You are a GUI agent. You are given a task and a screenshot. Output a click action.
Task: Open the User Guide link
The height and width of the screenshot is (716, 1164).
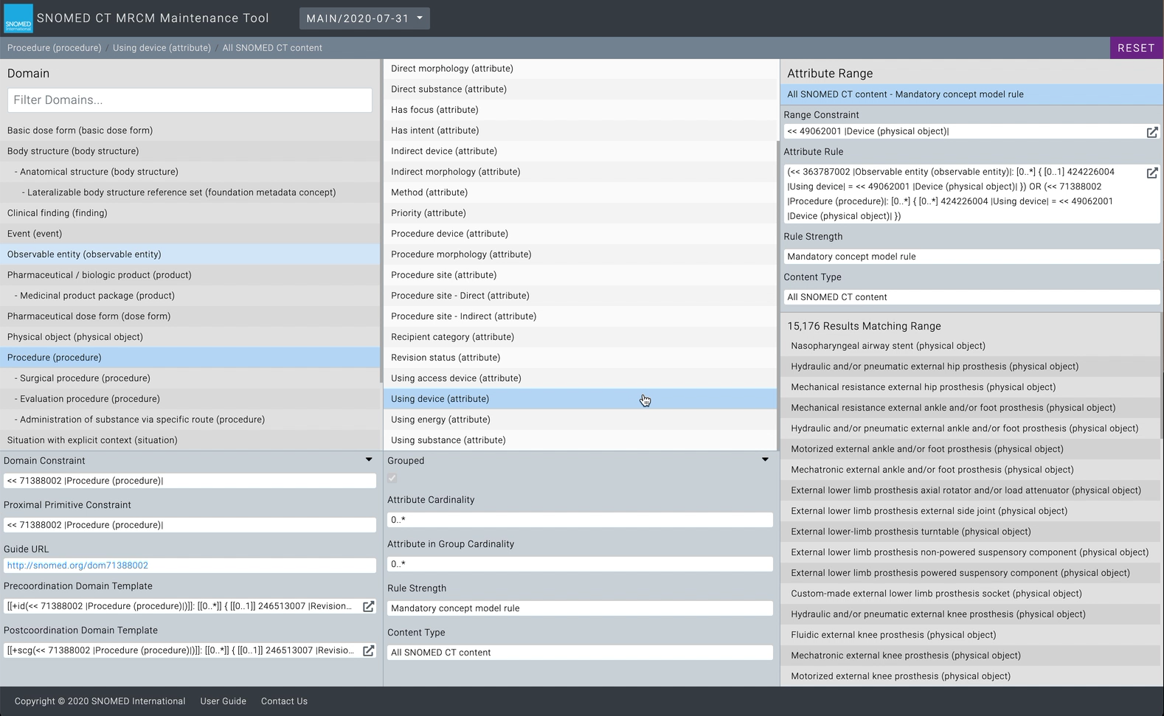(223, 701)
